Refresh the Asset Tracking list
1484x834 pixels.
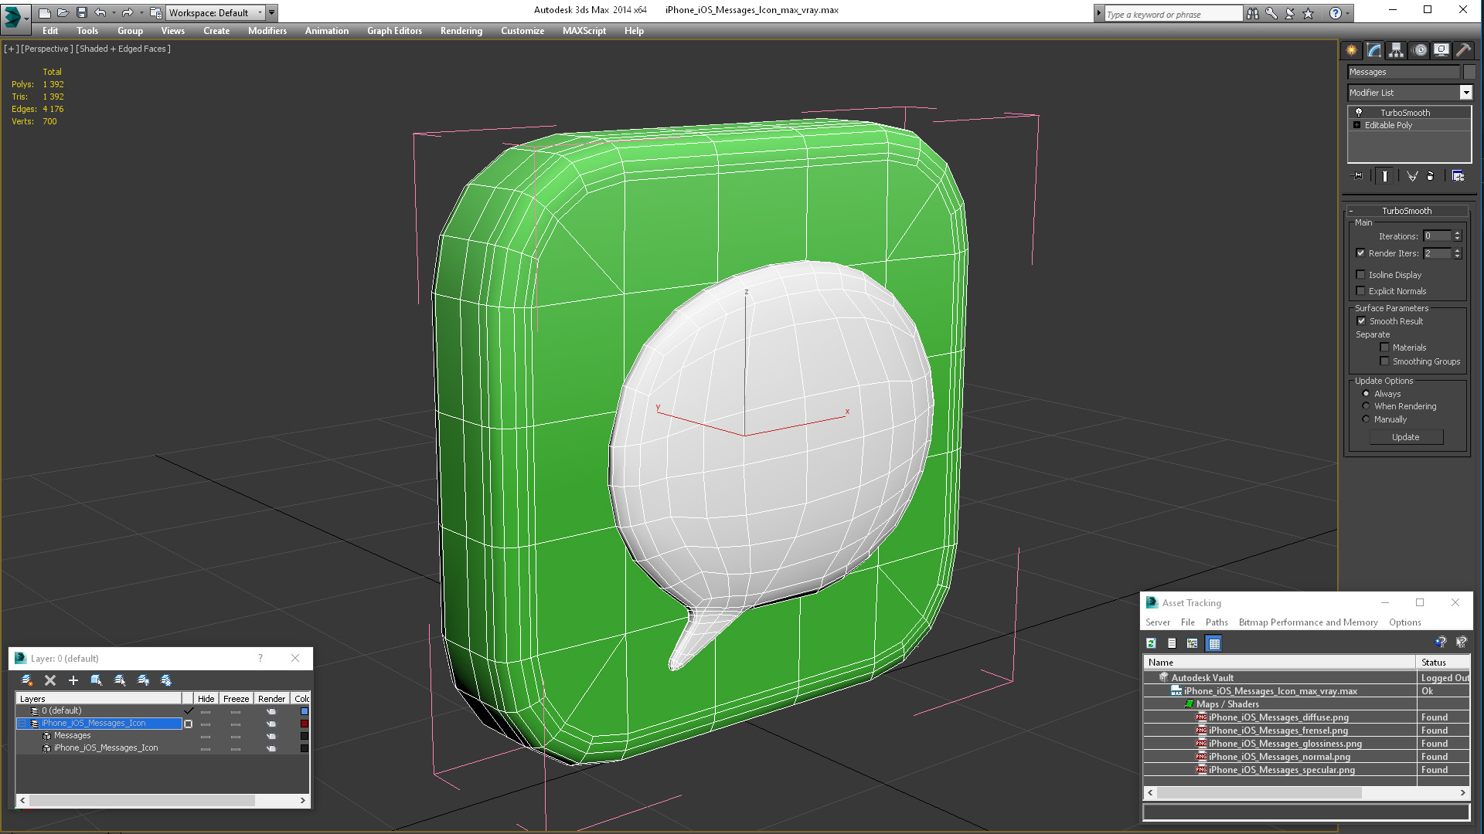tap(1151, 643)
